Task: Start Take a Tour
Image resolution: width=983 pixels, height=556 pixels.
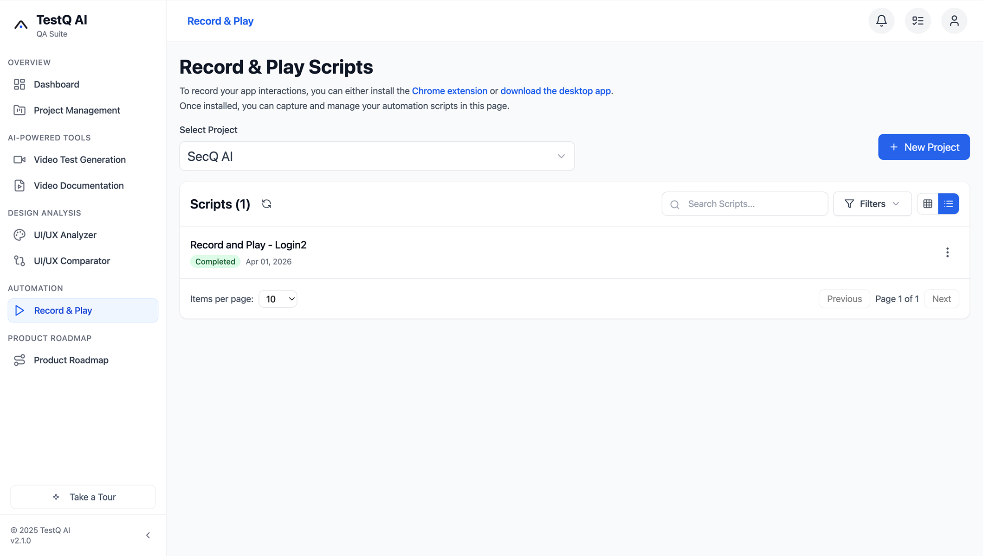Action: (83, 497)
